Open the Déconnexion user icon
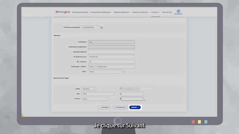Screen dimensions: 239x134 (179, 12)
